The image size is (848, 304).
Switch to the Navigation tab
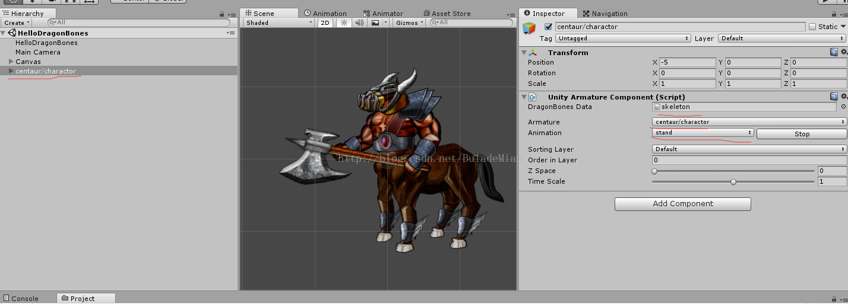[605, 14]
